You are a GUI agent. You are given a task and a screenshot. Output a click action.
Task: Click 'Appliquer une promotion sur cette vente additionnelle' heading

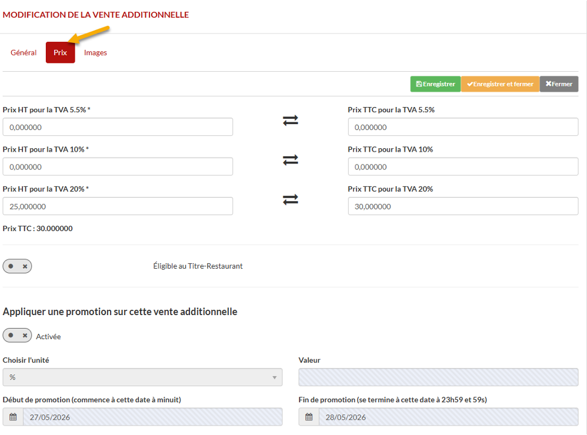point(120,312)
